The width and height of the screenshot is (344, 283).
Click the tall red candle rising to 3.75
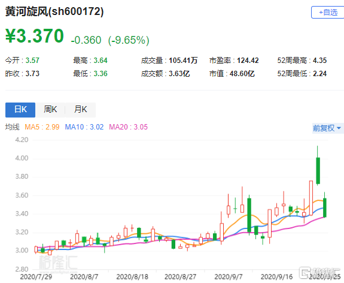[x=311, y=198]
